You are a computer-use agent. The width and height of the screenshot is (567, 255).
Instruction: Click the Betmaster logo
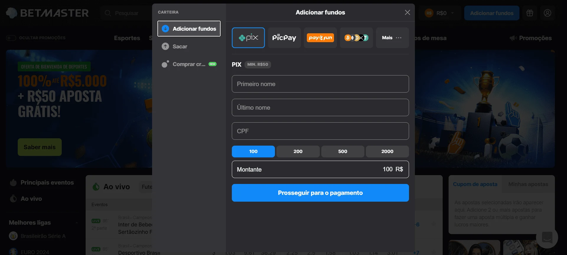tap(47, 13)
